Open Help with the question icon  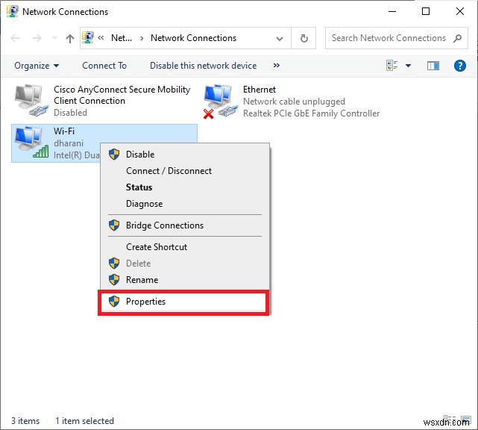tap(459, 66)
